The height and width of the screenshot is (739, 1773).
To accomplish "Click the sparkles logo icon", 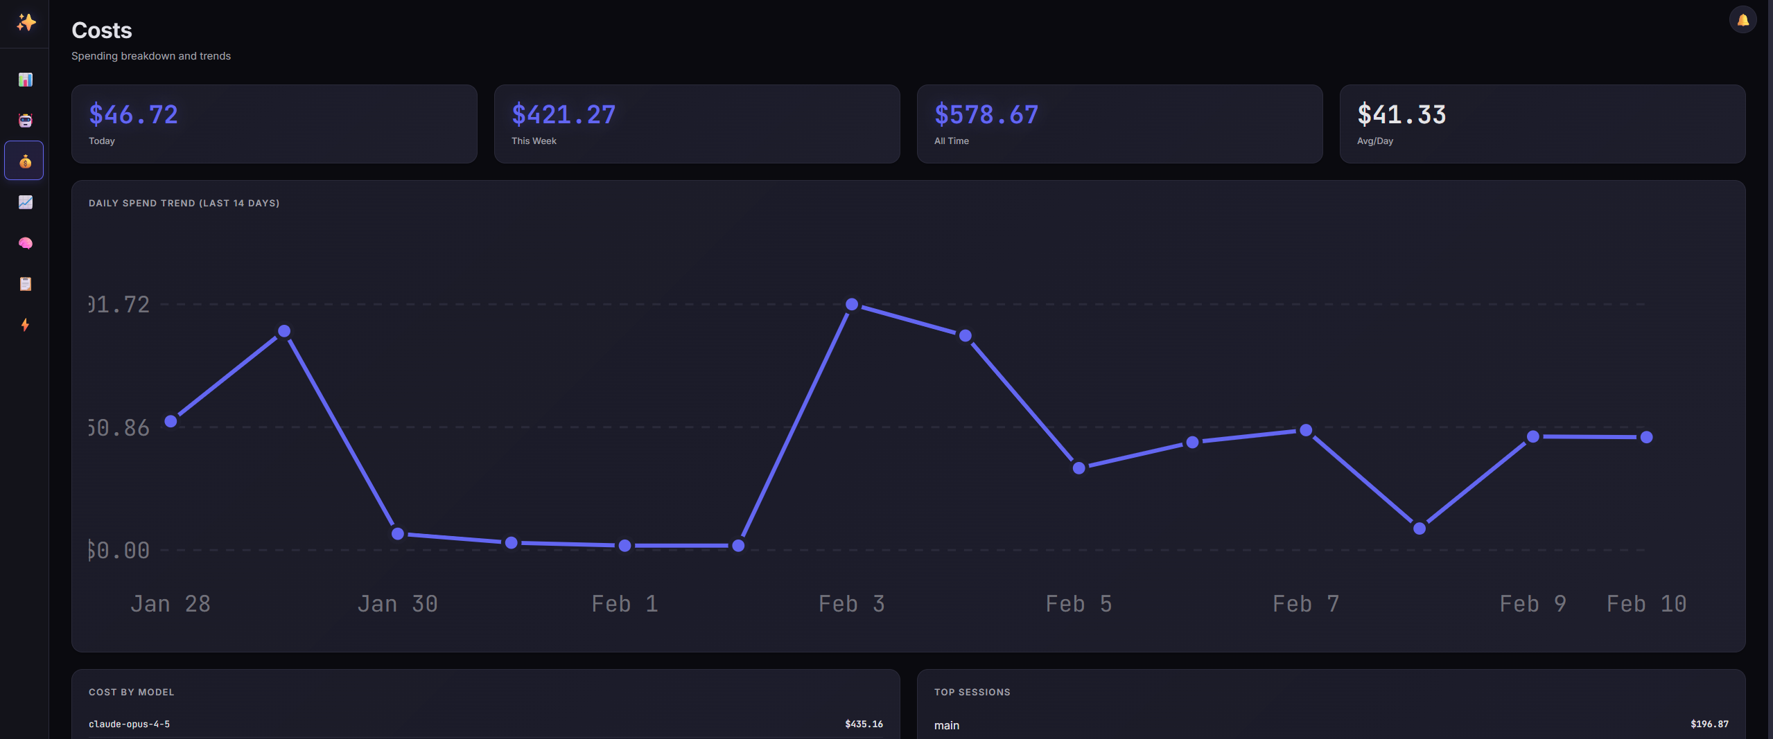I will (26, 23).
